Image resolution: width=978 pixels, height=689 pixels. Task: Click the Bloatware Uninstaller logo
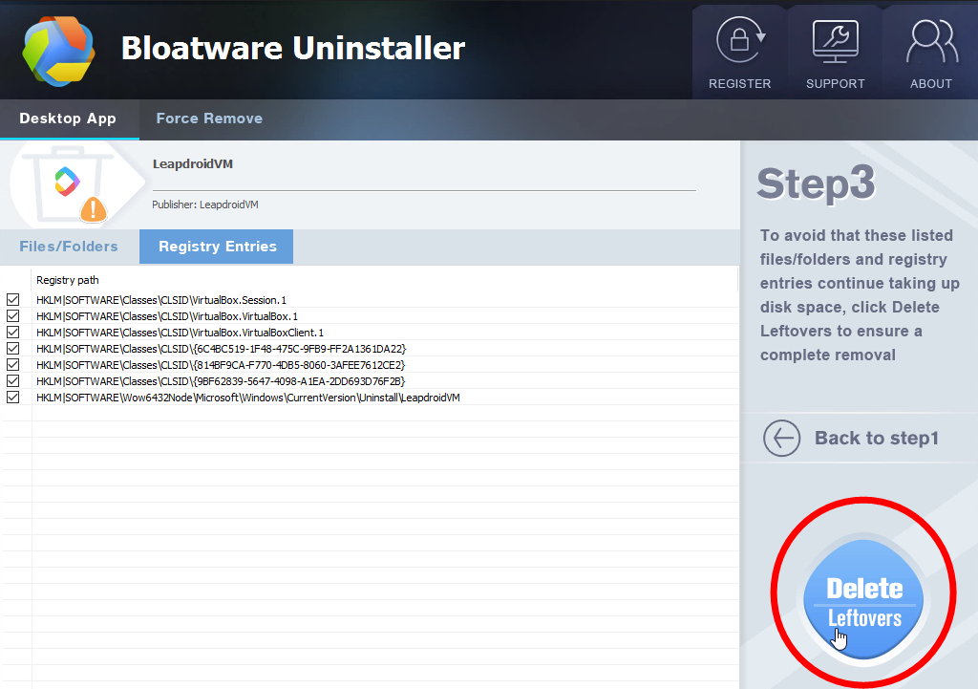(58, 51)
